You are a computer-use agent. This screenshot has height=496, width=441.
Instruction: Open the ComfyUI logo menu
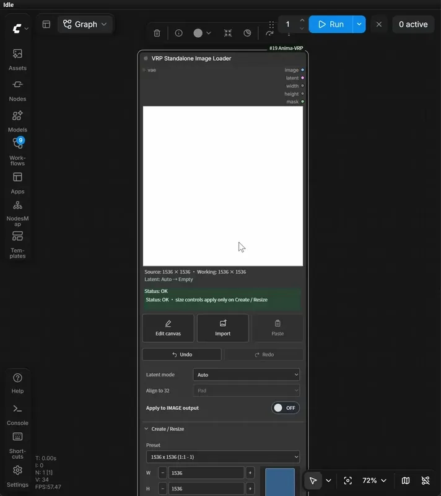[x=20, y=29]
